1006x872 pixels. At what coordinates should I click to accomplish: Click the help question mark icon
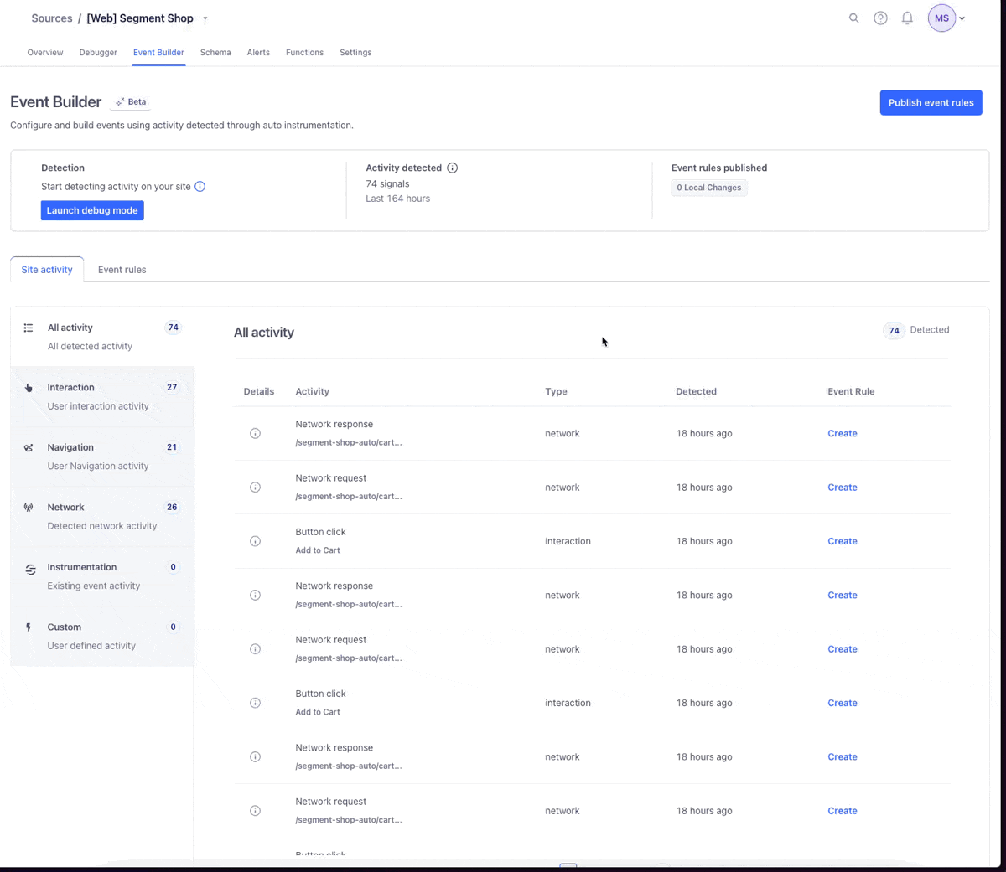tap(880, 18)
